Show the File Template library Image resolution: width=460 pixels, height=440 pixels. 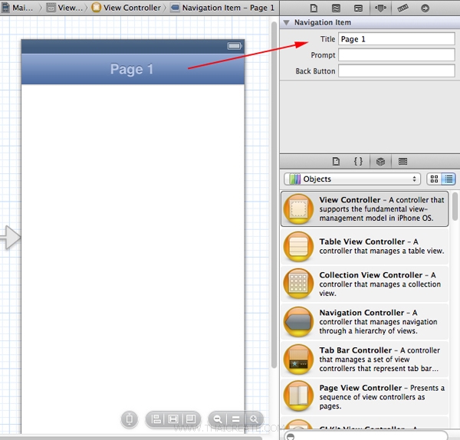(x=336, y=161)
